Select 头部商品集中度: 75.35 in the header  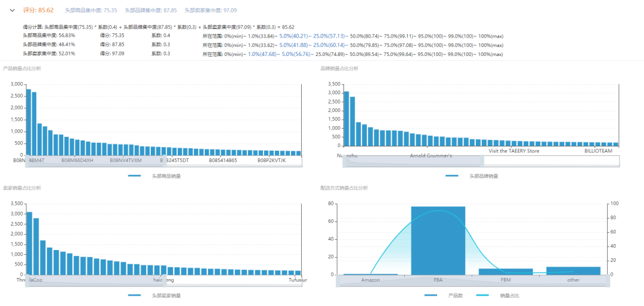(91, 10)
